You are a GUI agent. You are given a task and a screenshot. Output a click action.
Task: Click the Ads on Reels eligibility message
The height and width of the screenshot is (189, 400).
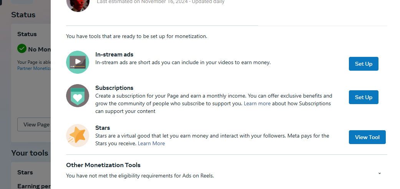[140, 176]
